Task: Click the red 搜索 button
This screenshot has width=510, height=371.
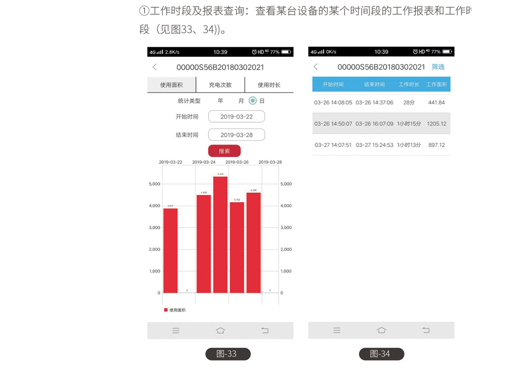Action: click(x=224, y=151)
